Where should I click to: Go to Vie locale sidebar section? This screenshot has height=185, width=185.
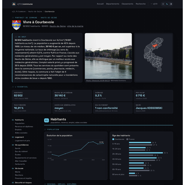[19, 168]
